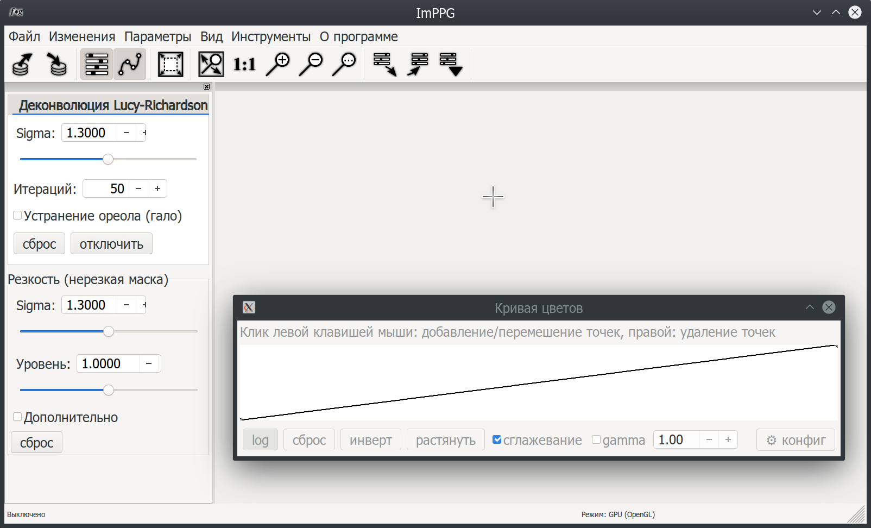Image resolution: width=871 pixels, height=528 pixels.
Task: Click the Кривая цветов window icon
Action: coord(249,307)
